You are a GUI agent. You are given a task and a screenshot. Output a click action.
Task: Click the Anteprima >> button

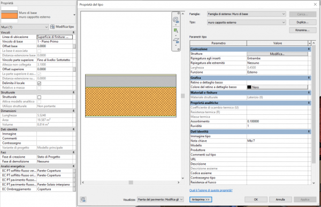pyautogui.click(x=201, y=199)
